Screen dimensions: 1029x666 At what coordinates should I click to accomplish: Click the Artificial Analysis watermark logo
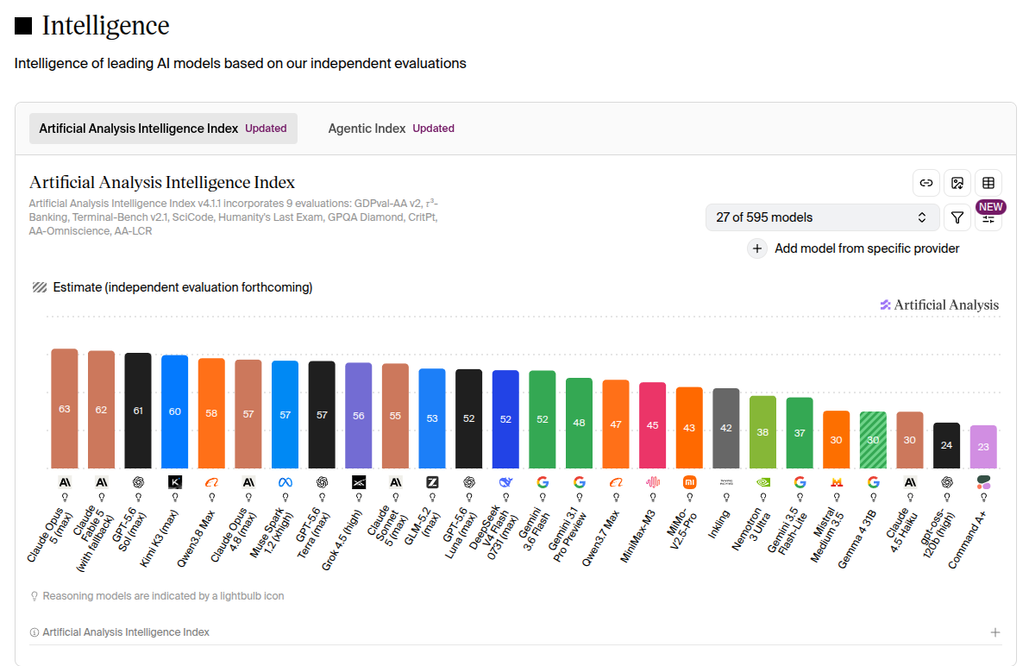coord(939,305)
